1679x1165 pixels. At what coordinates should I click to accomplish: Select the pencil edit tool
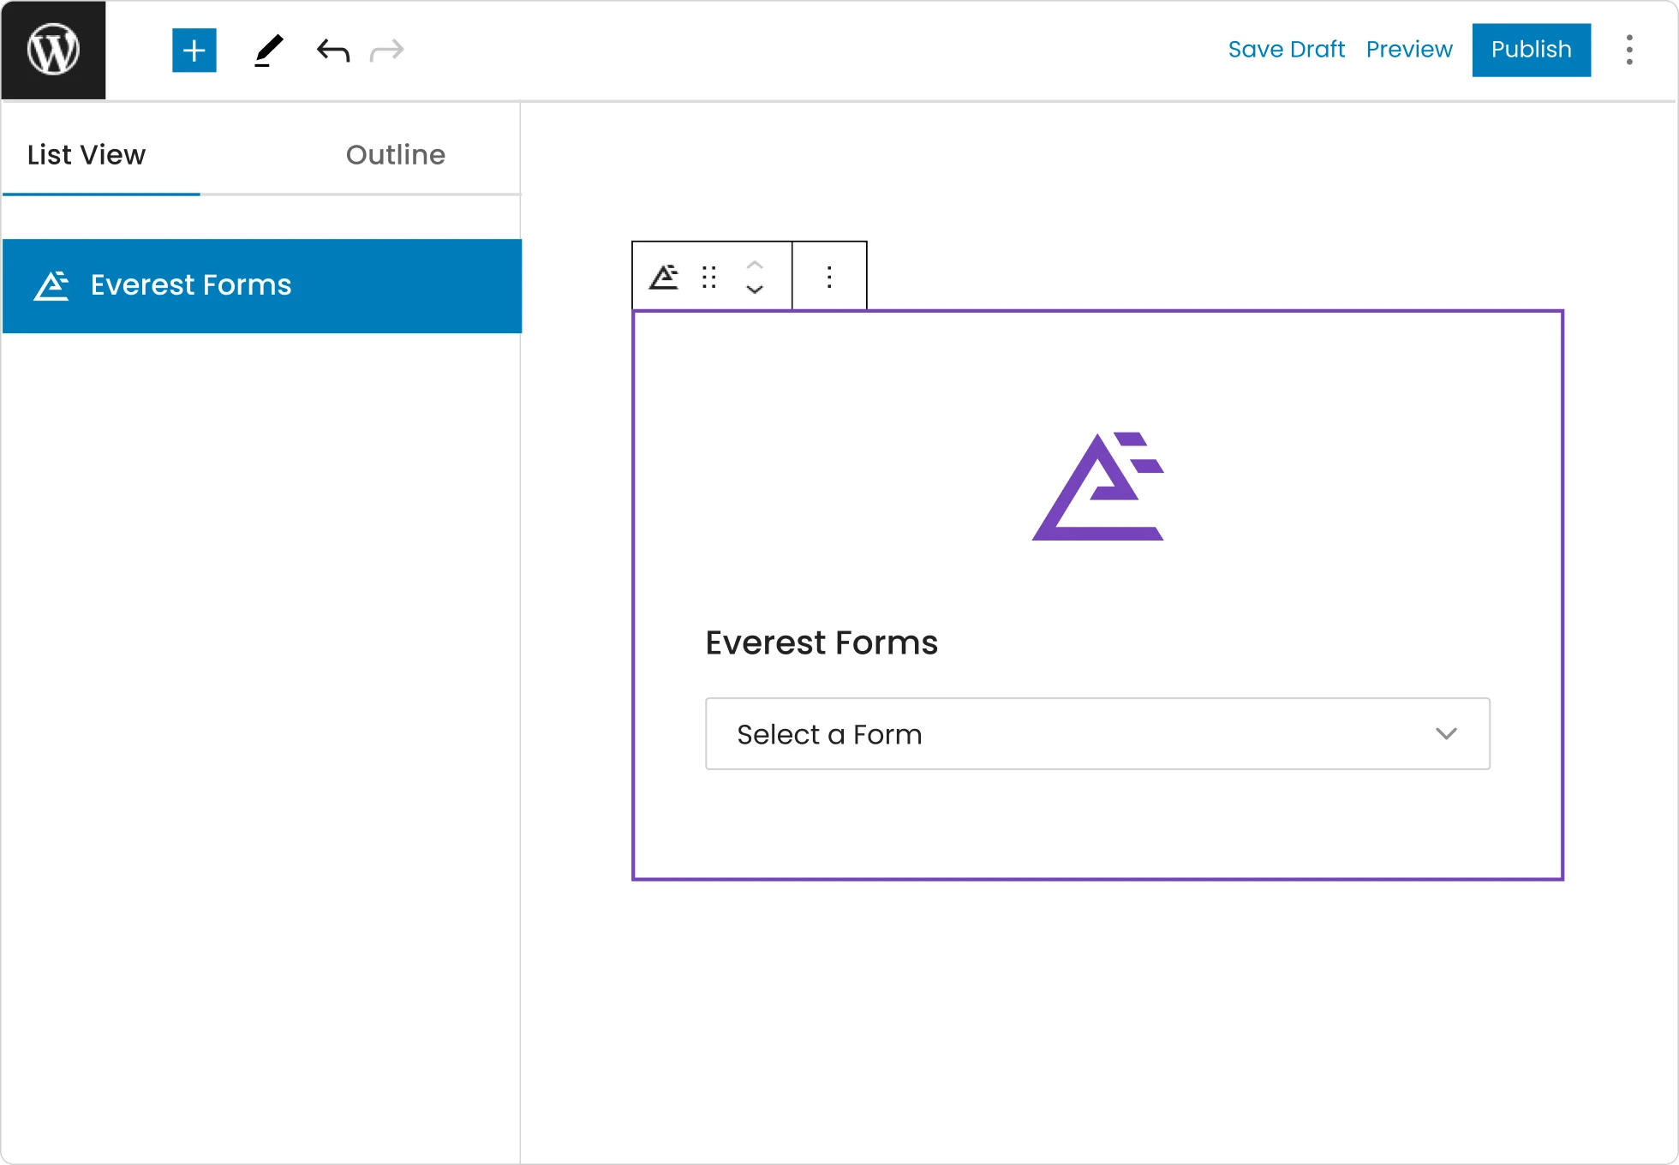[x=268, y=51]
